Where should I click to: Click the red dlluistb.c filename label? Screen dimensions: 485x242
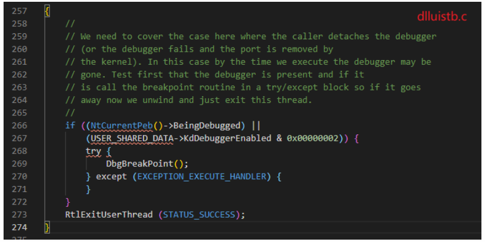(x=442, y=17)
